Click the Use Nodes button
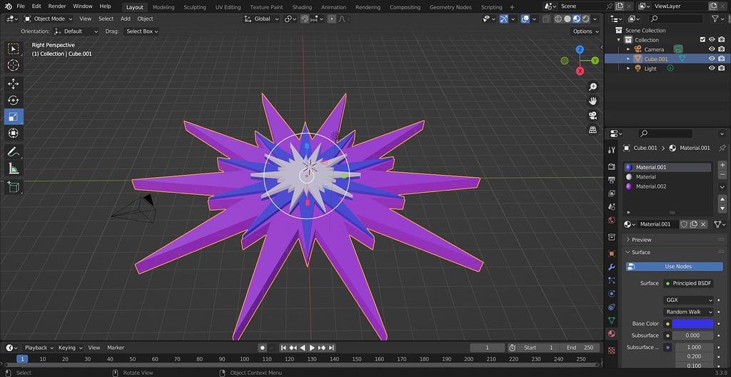This screenshot has height=377, width=731. pos(674,266)
